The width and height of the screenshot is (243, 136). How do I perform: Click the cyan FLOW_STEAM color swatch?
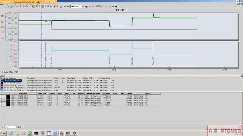pos(2,90)
